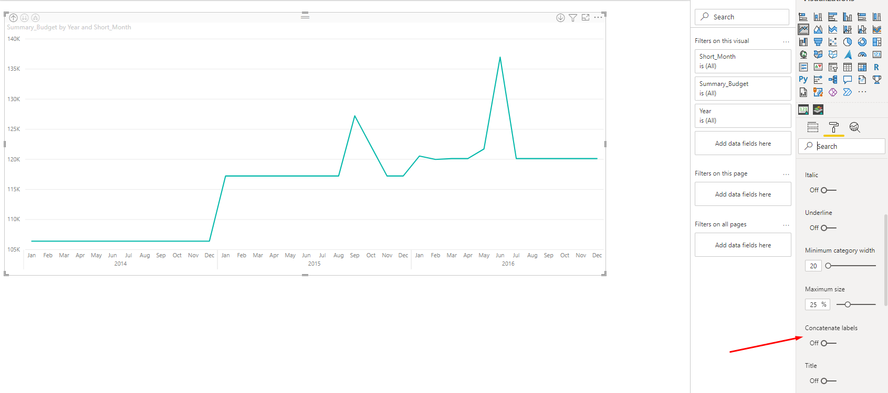
Task: Select the trophy-shaped visual icon
Action: [x=877, y=80]
